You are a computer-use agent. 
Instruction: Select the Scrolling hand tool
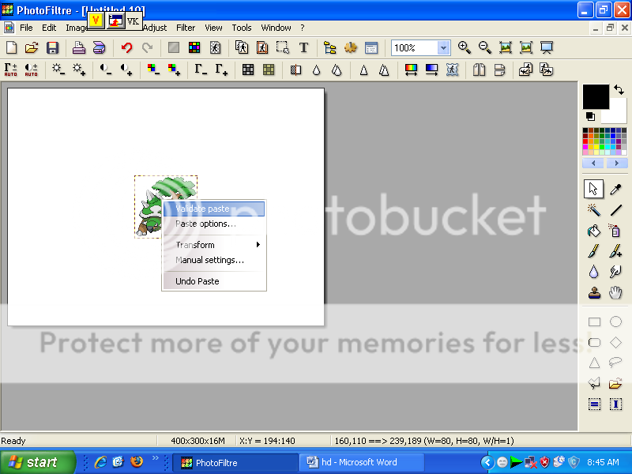coord(615,292)
